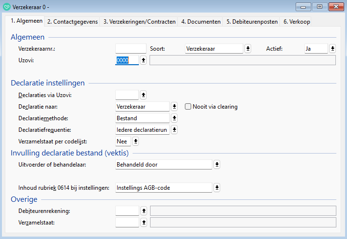Click the Debiteurenrekening description field
Screen dimensions: 347x239
point(243,211)
